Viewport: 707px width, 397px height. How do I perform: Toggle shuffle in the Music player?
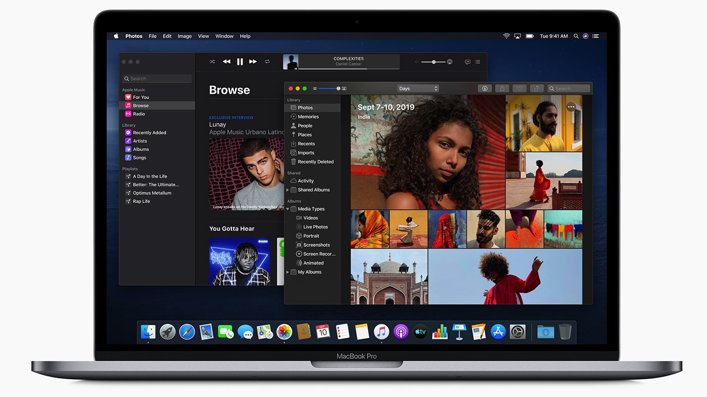click(212, 61)
